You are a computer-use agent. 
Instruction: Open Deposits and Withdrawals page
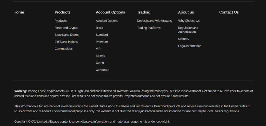pos(154,21)
